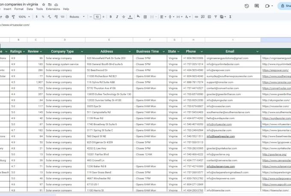Open the cell fill color picker
Viewport: 291px width, 196px height.
point(138,17)
